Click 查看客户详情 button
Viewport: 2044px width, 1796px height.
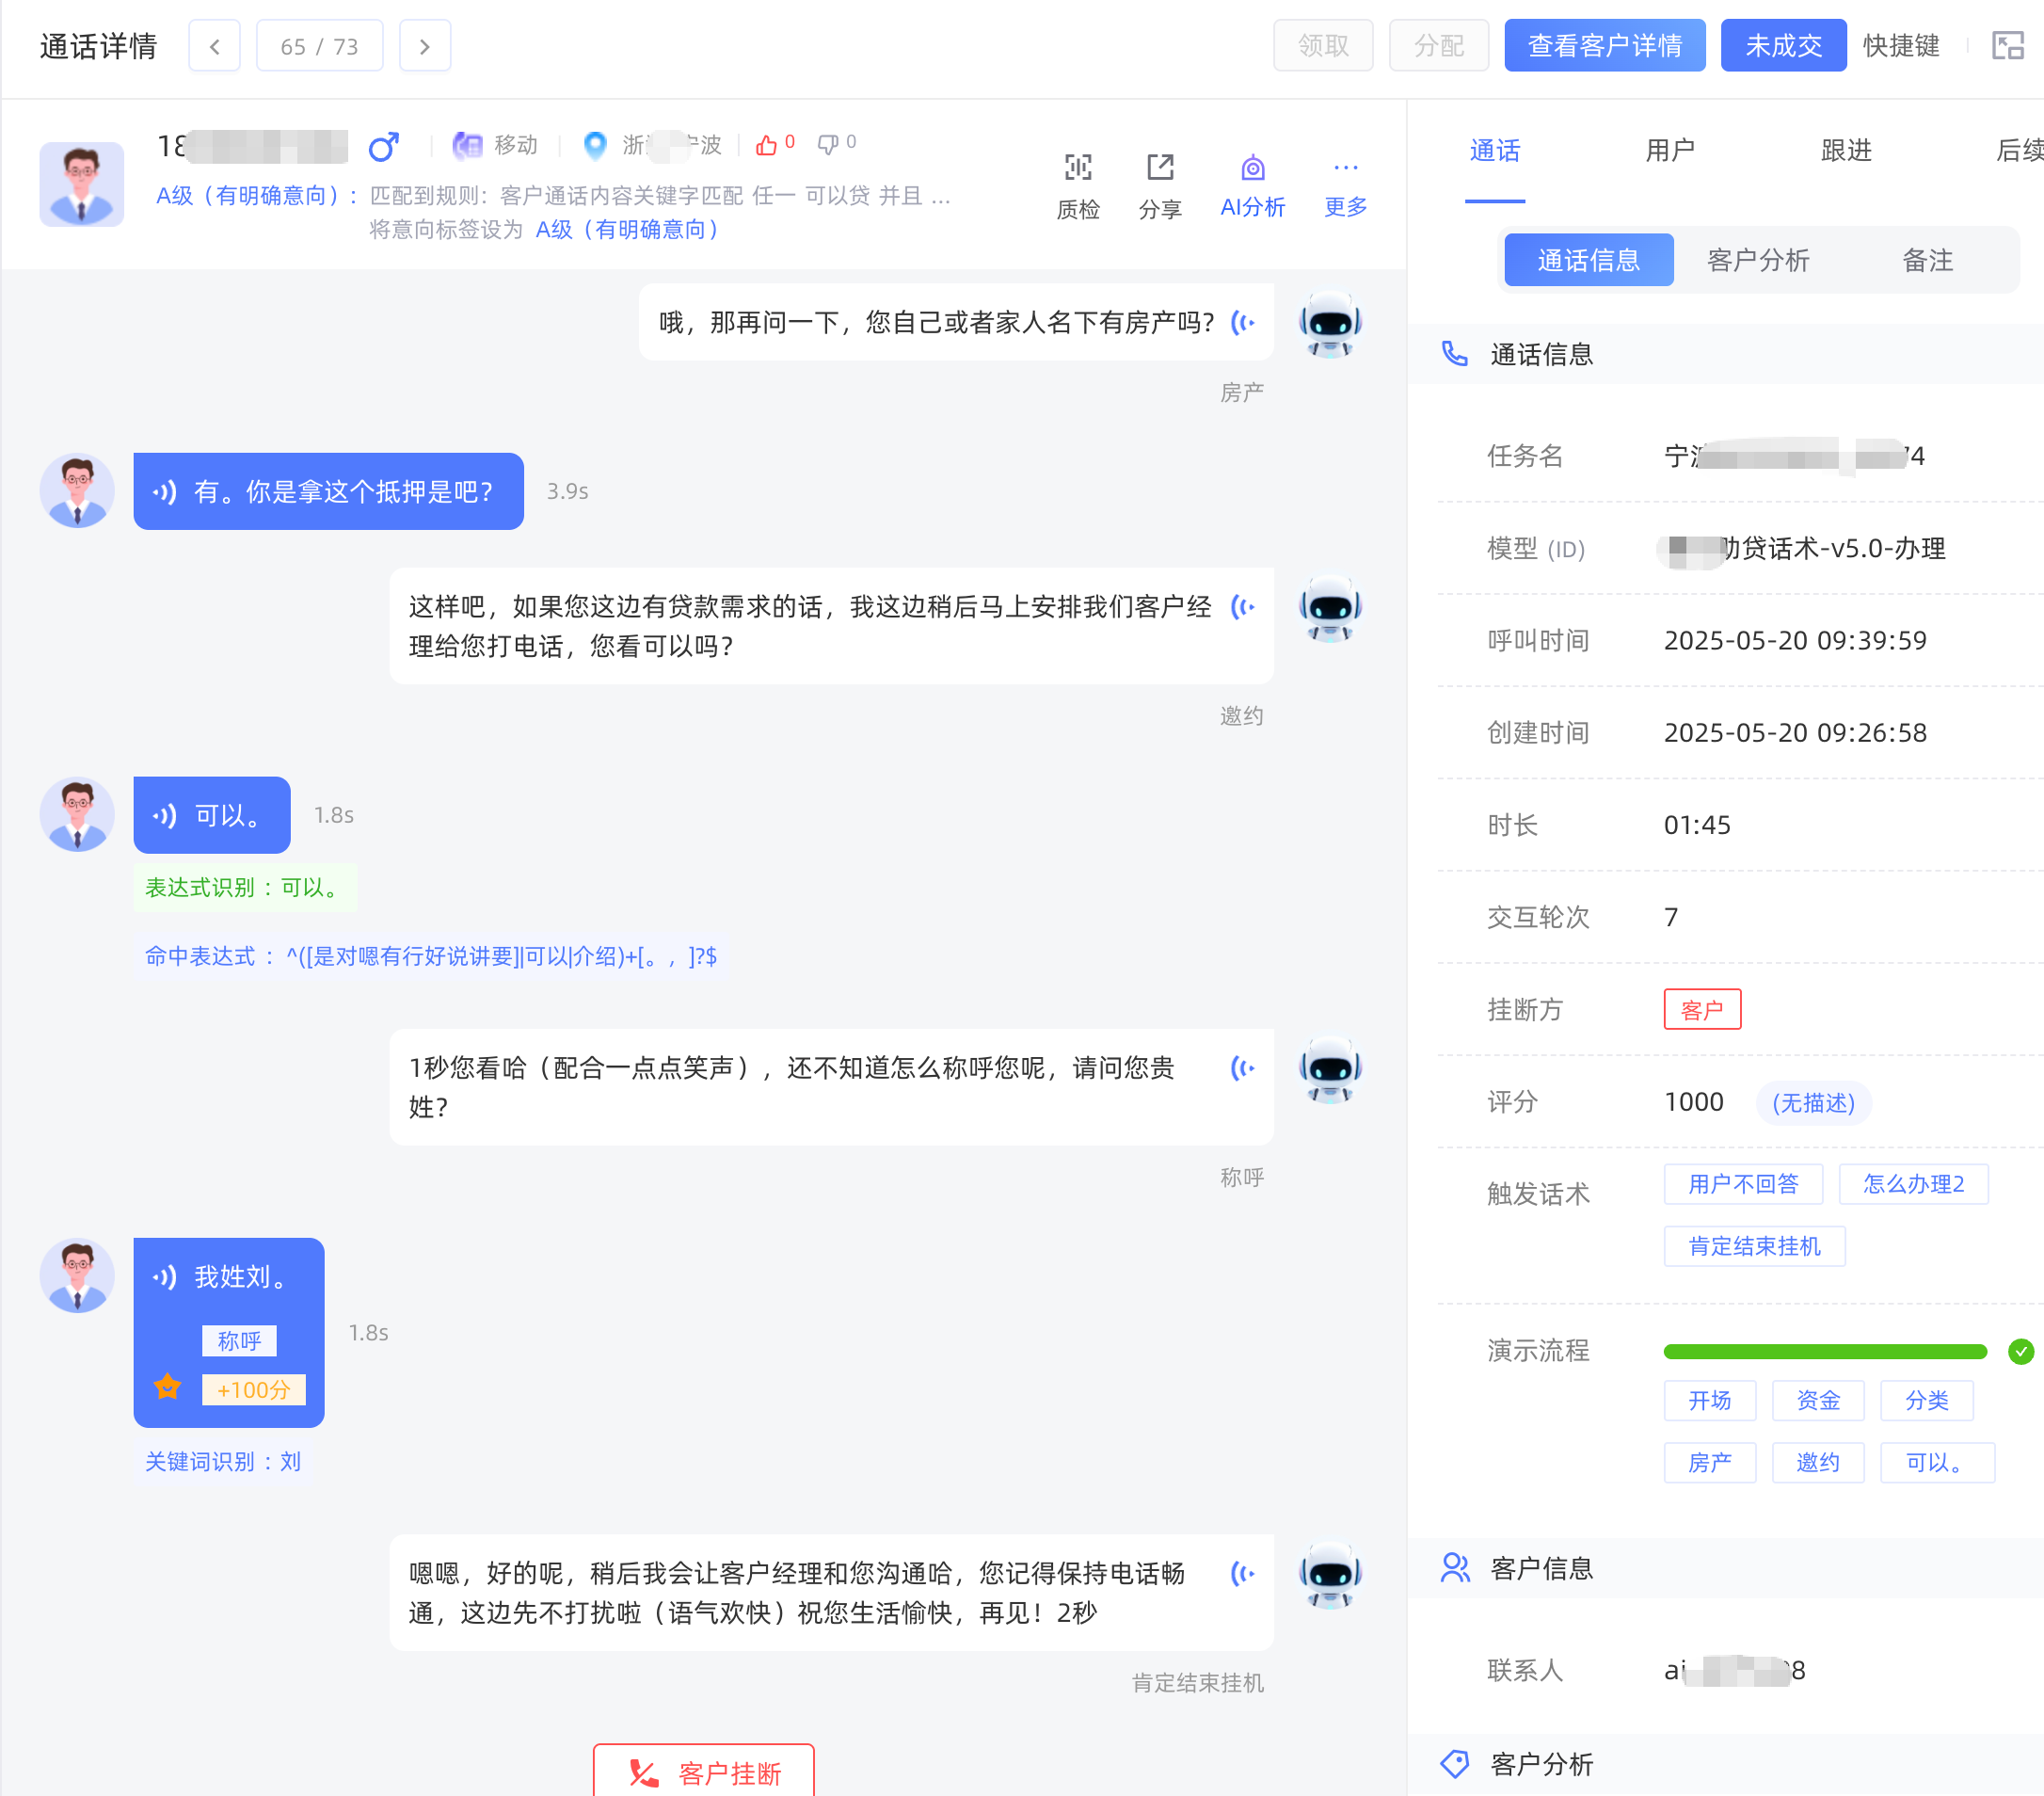point(1604,46)
